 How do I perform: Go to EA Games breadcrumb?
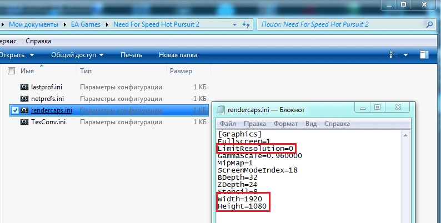pyautogui.click(x=86, y=24)
